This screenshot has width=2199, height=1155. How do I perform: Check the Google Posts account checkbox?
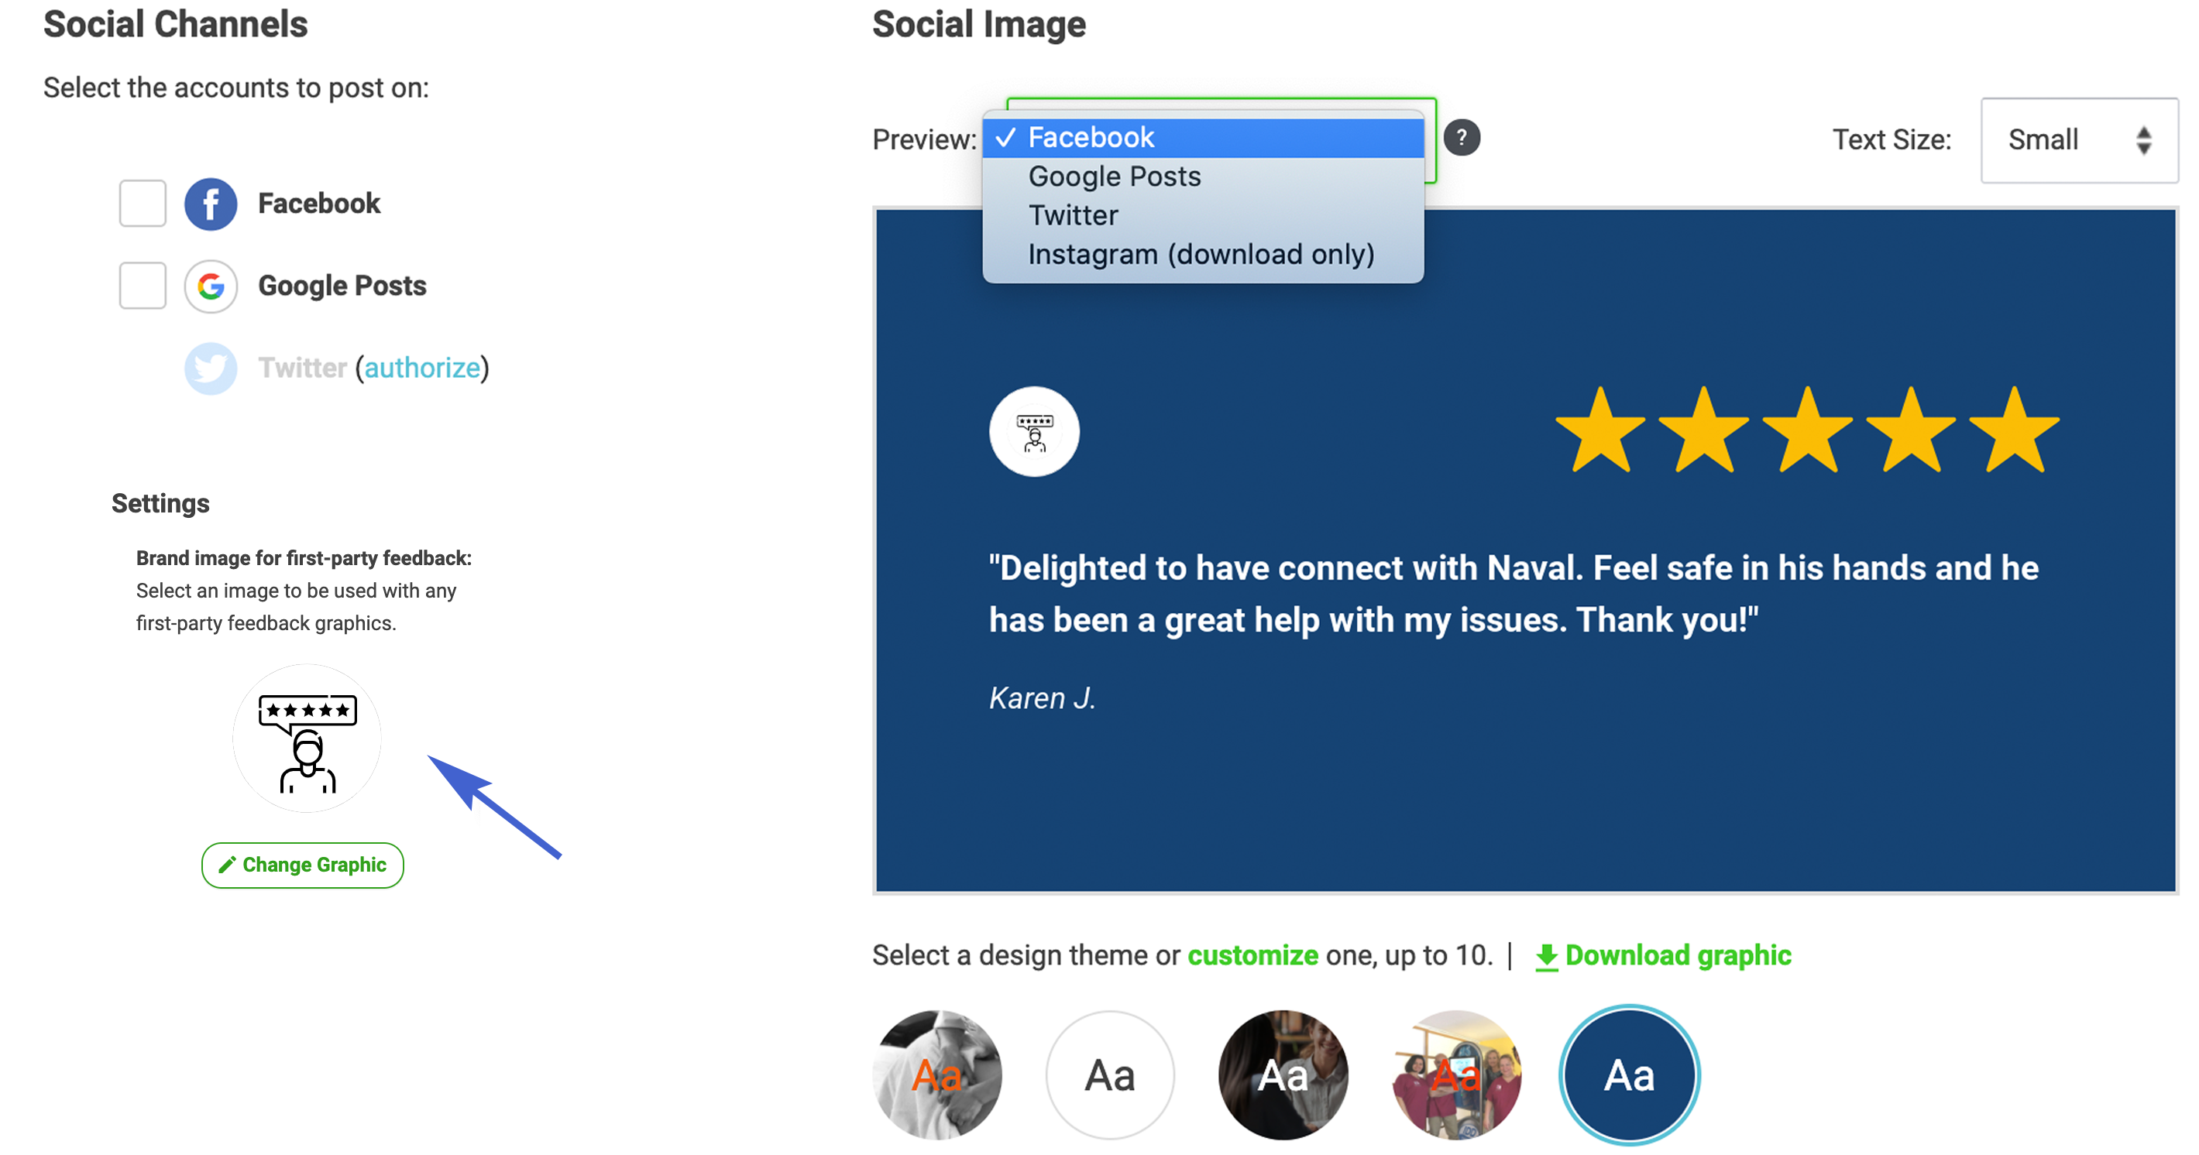click(x=143, y=285)
